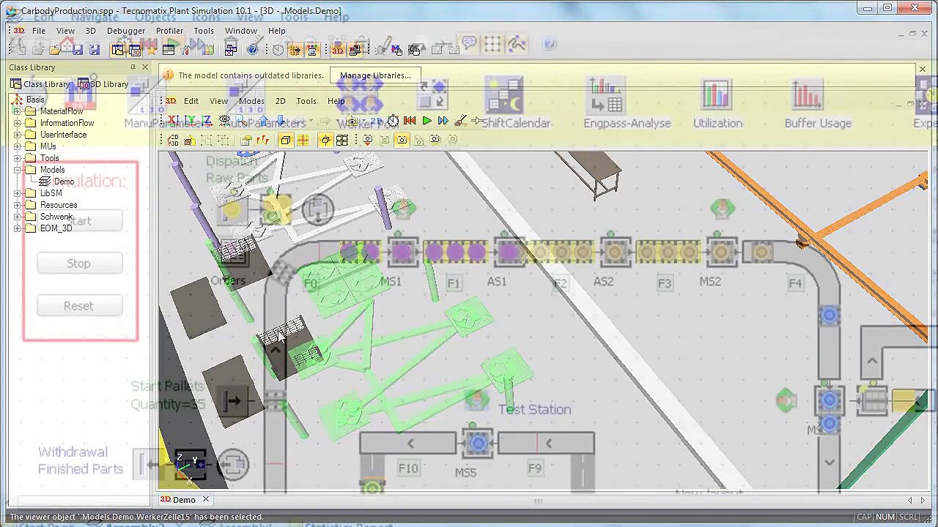This screenshot has height=527, width=938.
Task: Select the Schwenk folder
Action: point(56,217)
